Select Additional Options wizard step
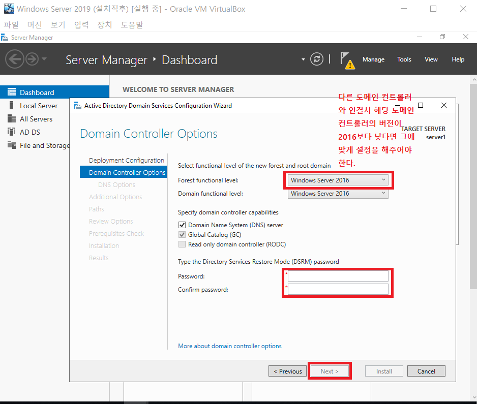Viewport: 477px width, 404px height. 115,197
